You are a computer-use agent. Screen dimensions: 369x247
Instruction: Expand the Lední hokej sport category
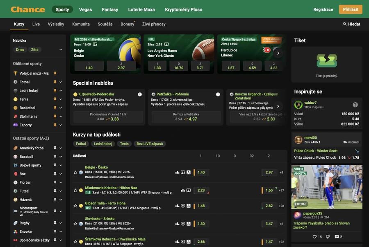[61, 91]
